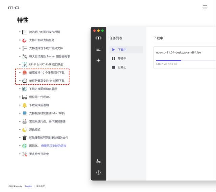This screenshot has height=192, width=216.
Task: Select the 已停止 tab in task list
Action: [x=122, y=67]
